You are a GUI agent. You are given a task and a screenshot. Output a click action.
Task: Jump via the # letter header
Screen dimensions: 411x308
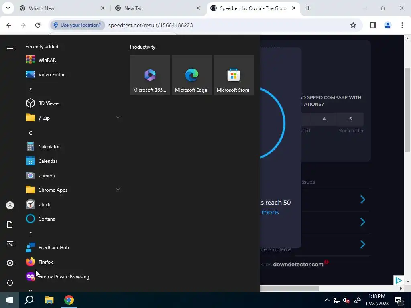click(31, 89)
